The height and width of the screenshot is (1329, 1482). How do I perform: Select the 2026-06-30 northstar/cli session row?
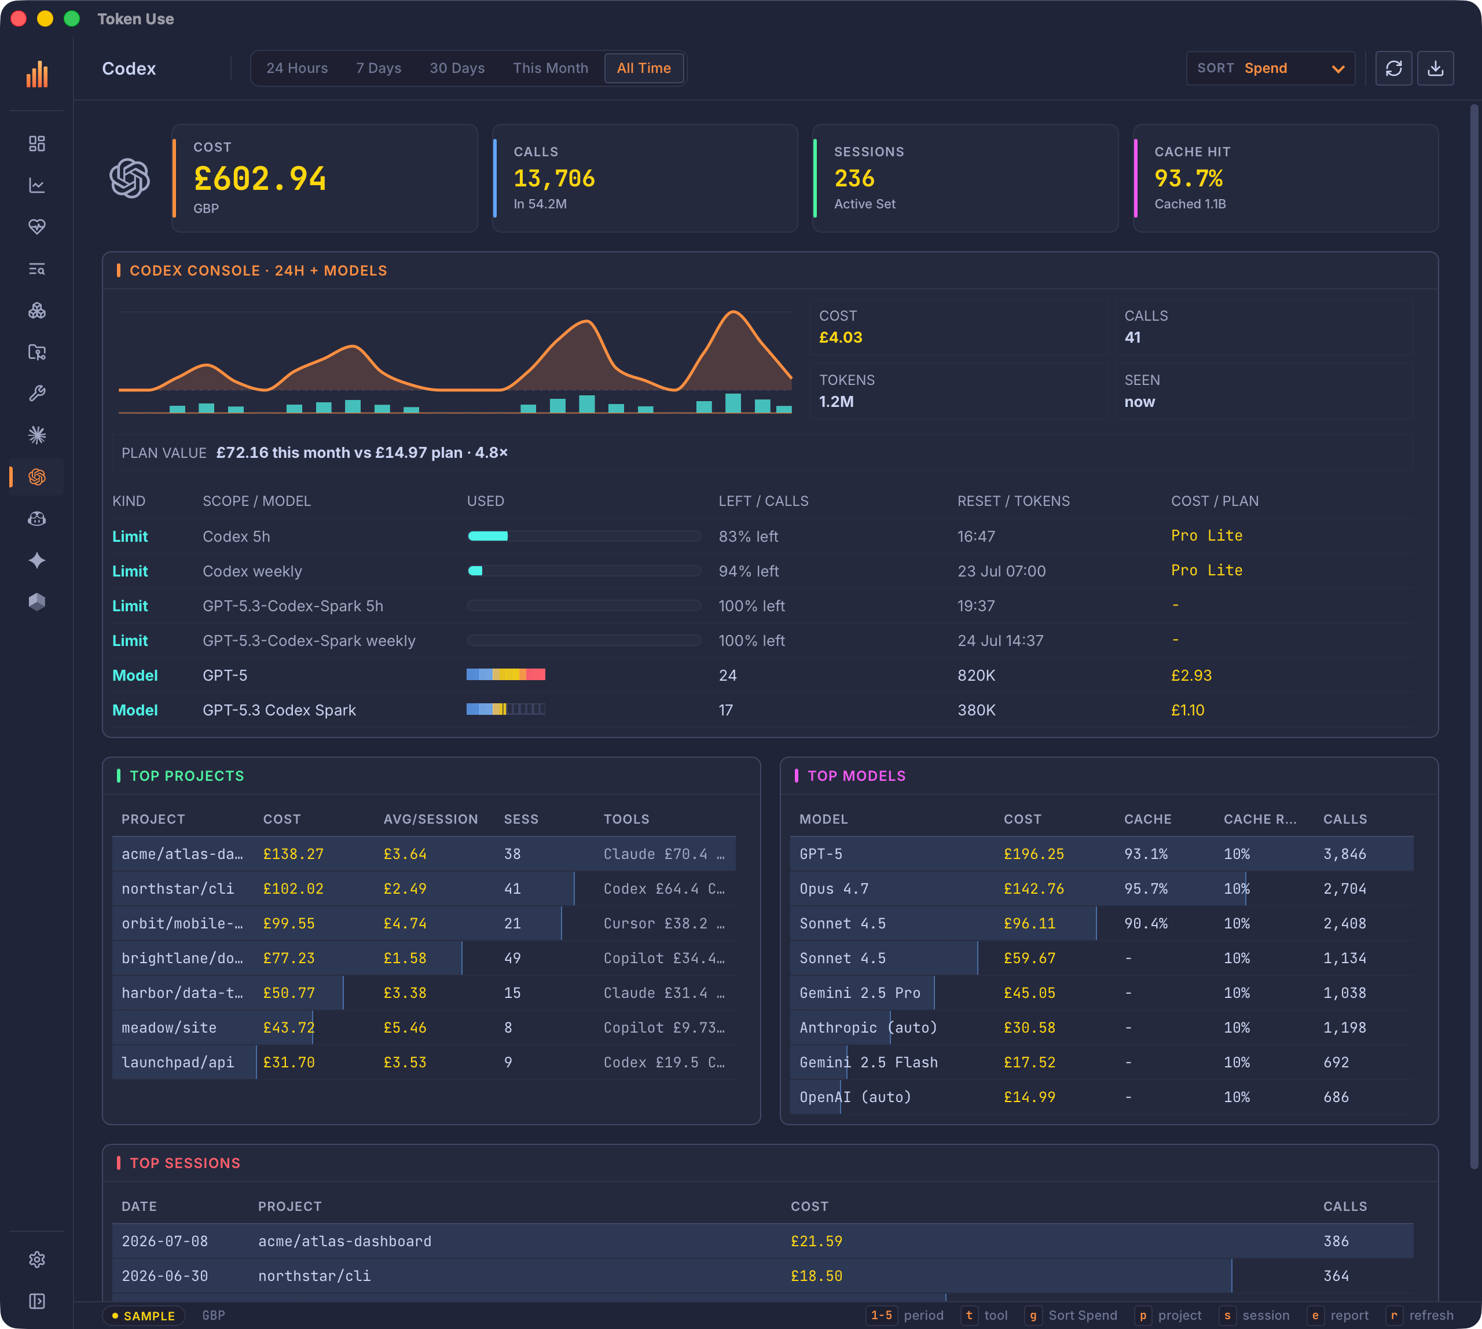click(762, 1276)
